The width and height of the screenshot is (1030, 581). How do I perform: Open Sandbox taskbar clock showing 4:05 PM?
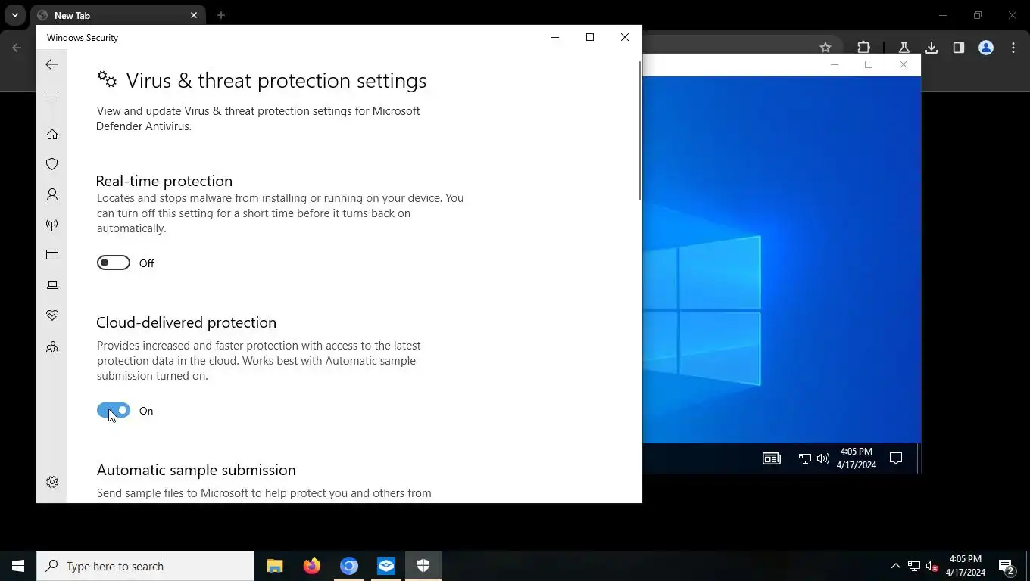[x=857, y=458]
